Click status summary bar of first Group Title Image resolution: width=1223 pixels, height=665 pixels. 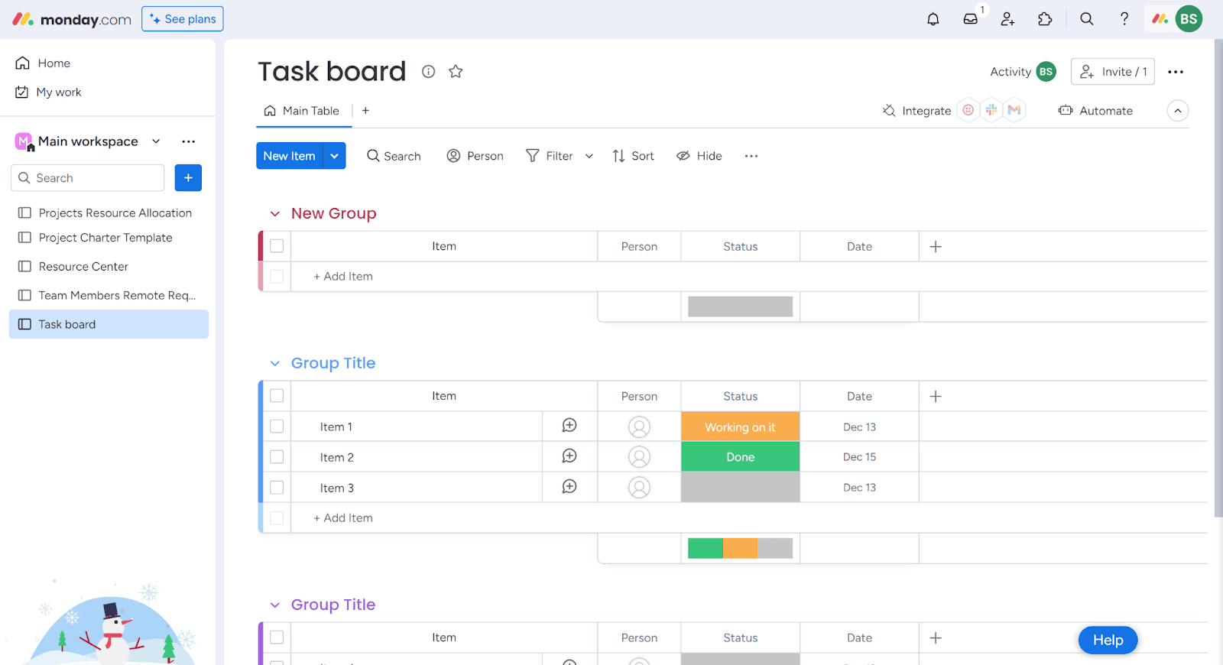(740, 548)
